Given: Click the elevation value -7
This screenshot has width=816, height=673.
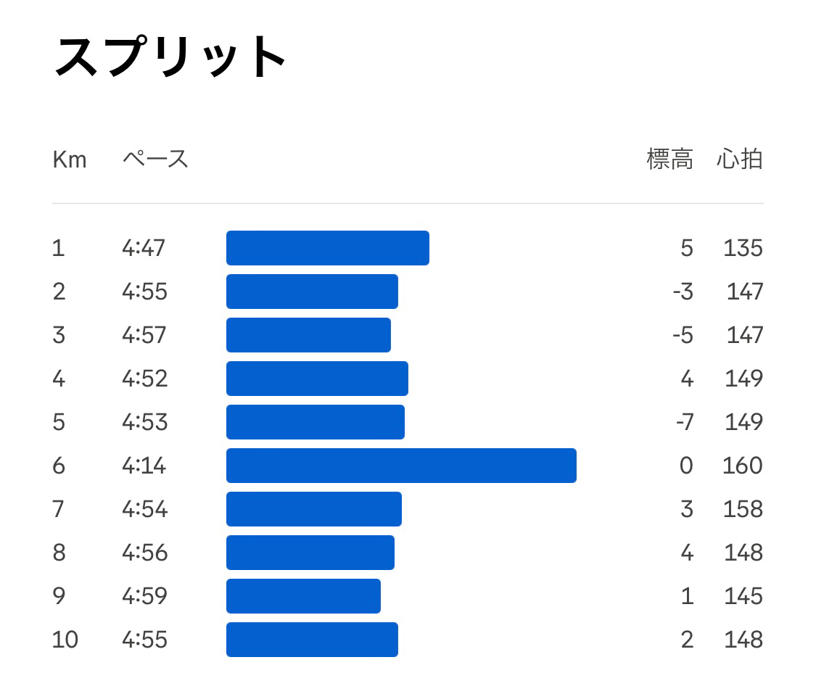Looking at the screenshot, I should (x=685, y=421).
